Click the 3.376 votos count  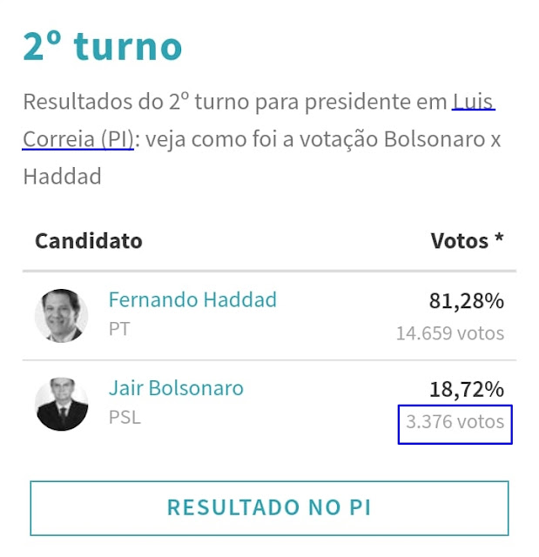[455, 422]
